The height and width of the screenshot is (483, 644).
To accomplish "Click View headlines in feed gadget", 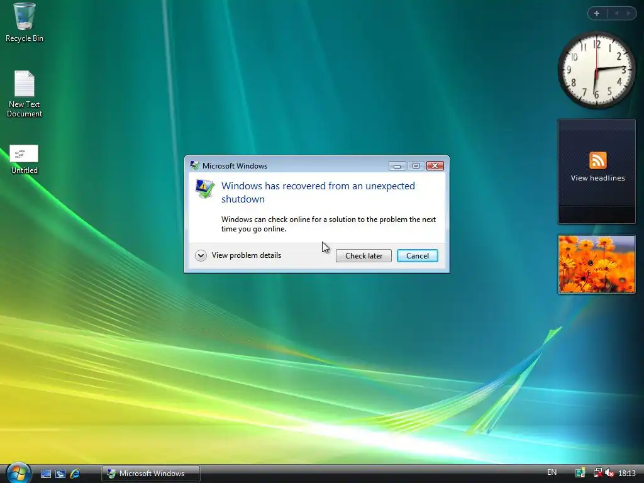I will 597,178.
